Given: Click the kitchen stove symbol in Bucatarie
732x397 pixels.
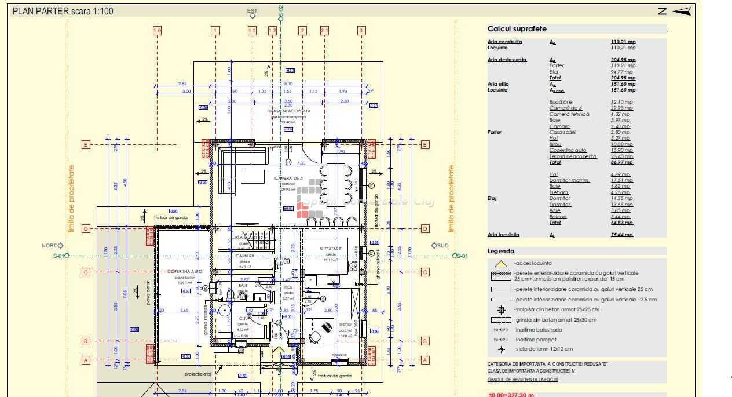Looking at the screenshot, I should point(353,266).
